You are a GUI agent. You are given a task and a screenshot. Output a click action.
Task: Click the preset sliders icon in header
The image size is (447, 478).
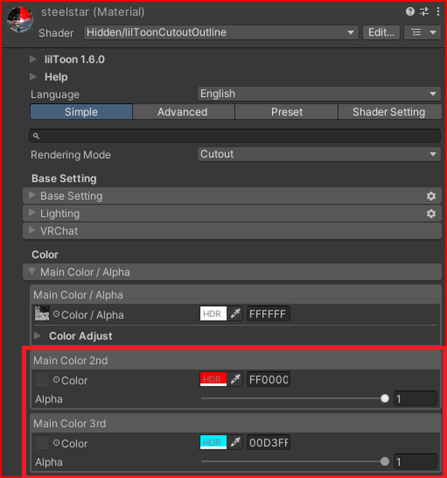424,12
